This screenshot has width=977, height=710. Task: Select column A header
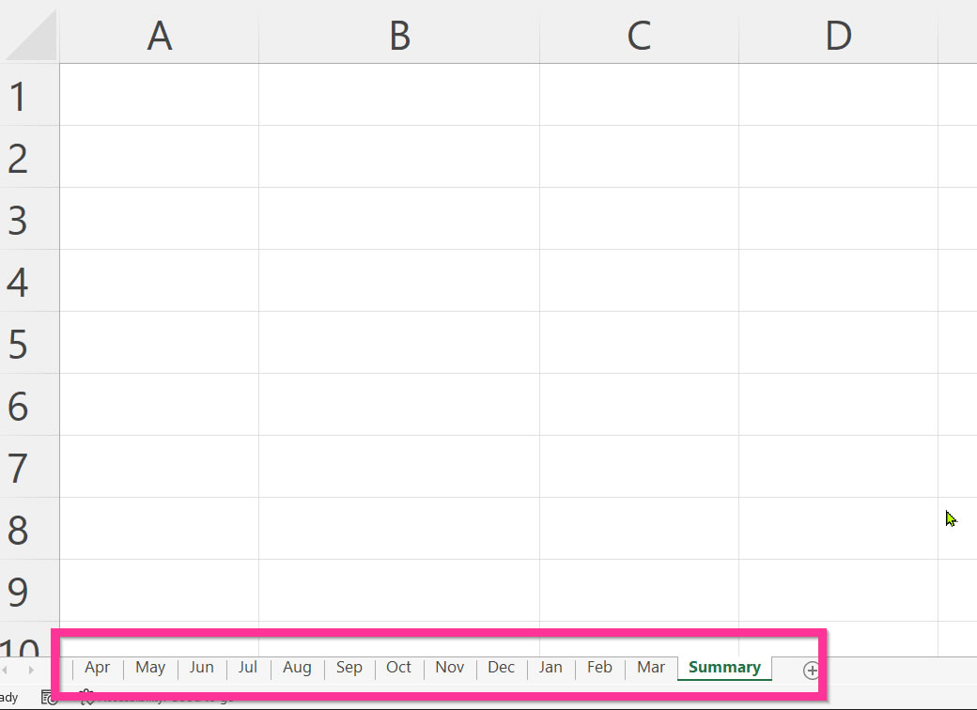160,35
